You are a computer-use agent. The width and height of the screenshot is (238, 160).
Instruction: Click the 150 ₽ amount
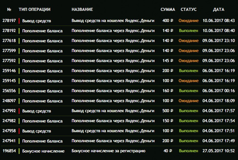(168, 121)
